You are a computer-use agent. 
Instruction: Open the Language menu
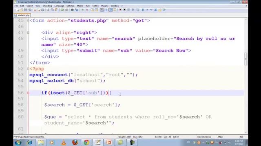point(59,6)
